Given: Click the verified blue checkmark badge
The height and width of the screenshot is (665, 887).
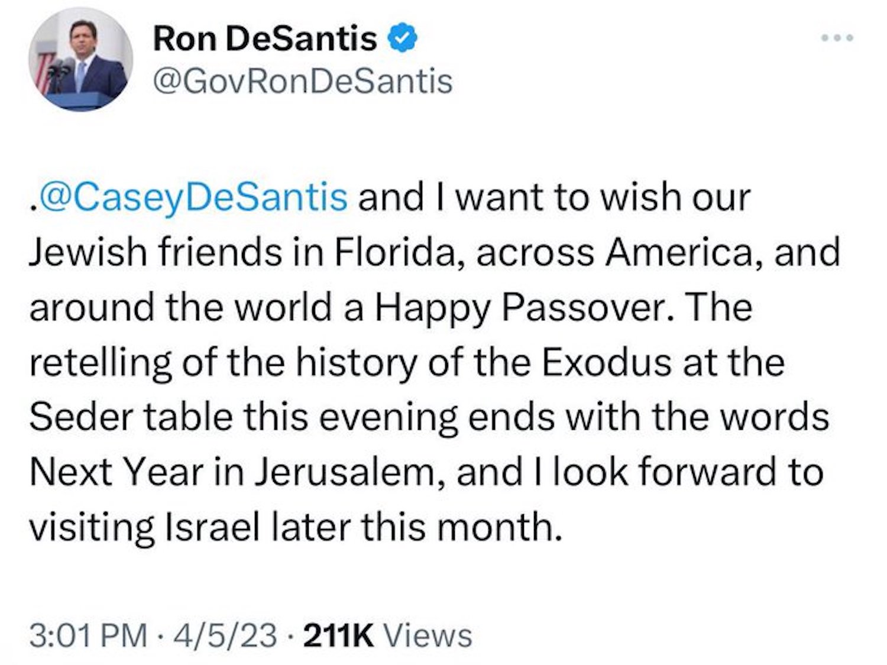Looking at the screenshot, I should click(x=403, y=40).
